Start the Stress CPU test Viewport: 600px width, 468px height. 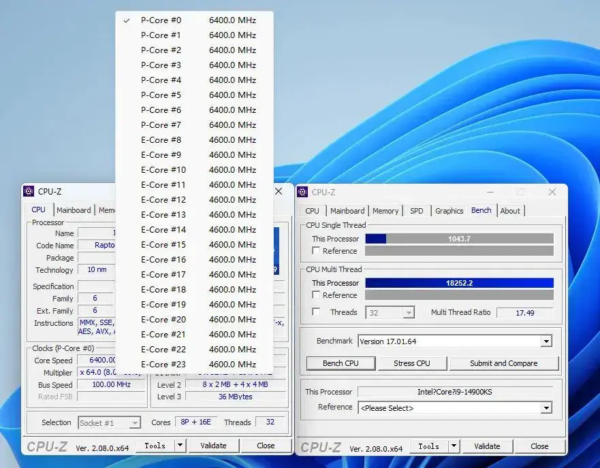coord(412,363)
